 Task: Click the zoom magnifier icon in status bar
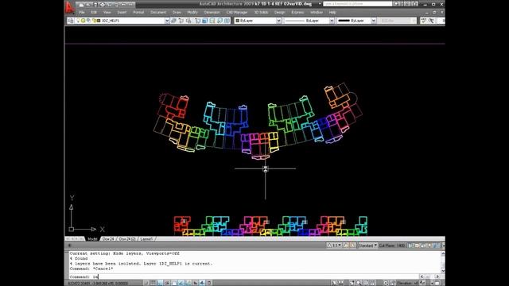(359, 283)
